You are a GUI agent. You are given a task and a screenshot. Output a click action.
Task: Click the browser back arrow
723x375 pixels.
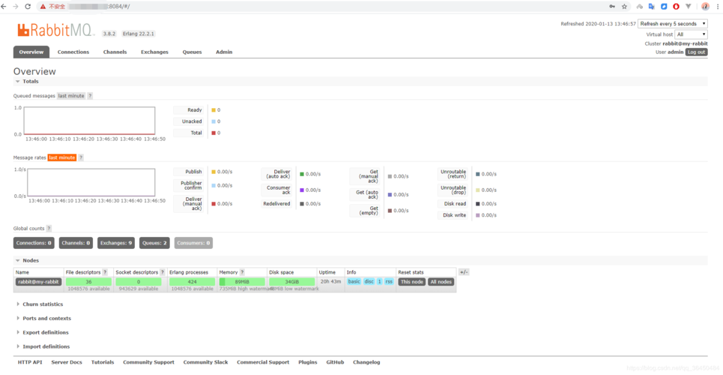point(4,7)
